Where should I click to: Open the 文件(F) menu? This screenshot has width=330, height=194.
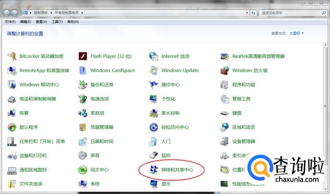pos(10,22)
